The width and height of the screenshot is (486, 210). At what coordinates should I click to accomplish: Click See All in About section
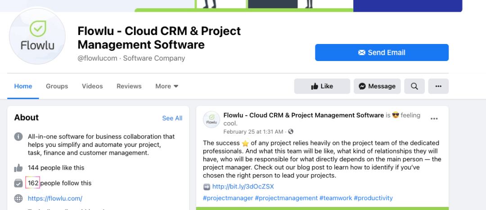coord(172,118)
